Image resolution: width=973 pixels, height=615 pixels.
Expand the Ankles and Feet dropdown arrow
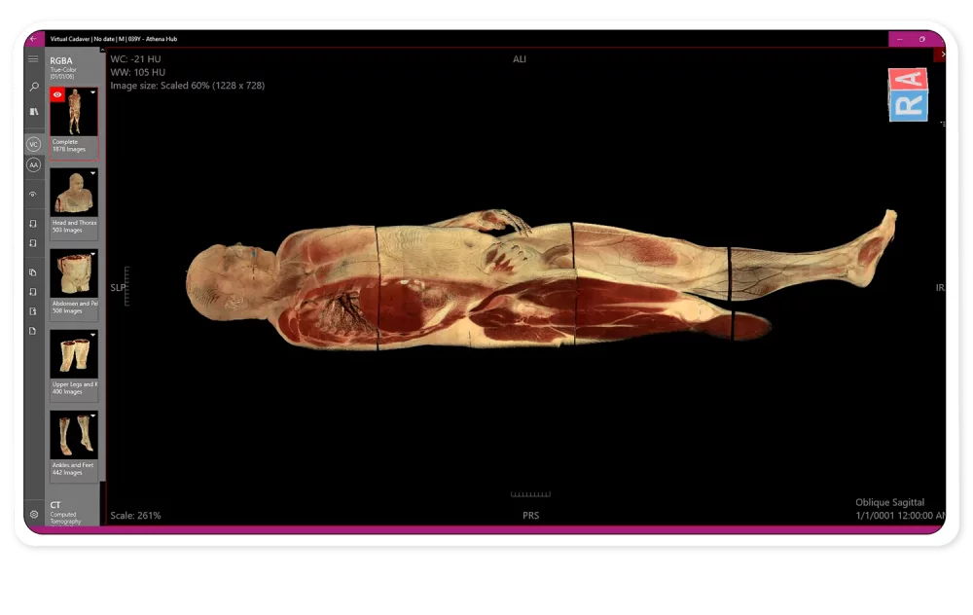(x=92, y=416)
